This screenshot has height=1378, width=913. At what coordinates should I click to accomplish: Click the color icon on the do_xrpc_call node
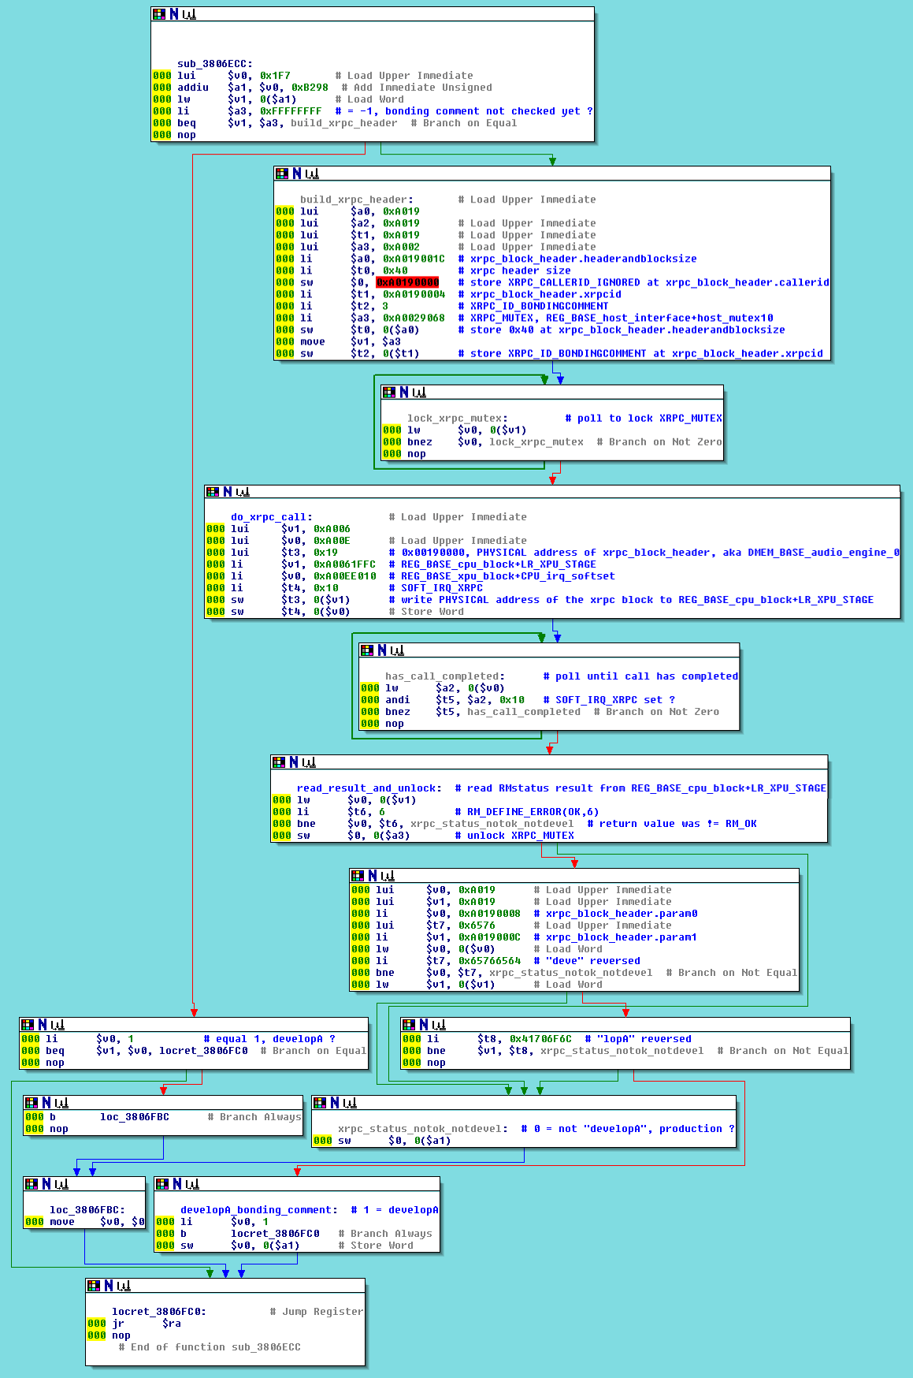pyautogui.click(x=213, y=492)
